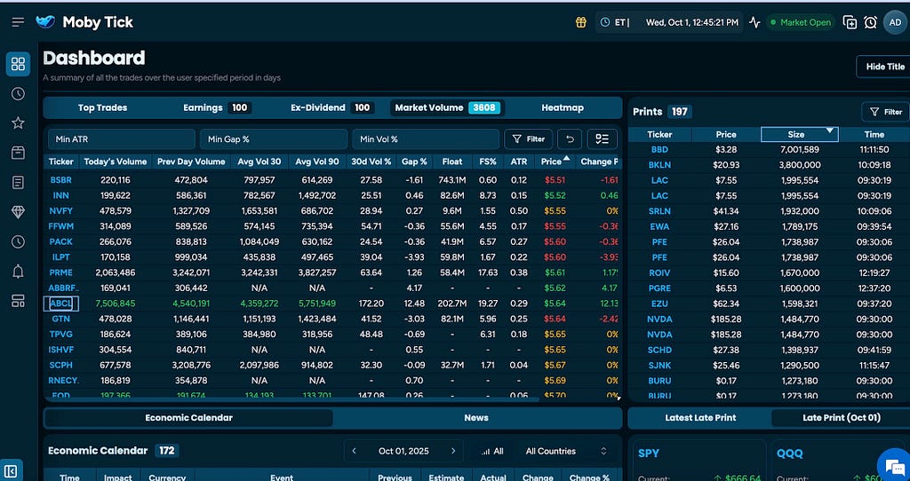910x481 pixels.
Task: Switch to the Heatmap tab
Action: pos(563,107)
